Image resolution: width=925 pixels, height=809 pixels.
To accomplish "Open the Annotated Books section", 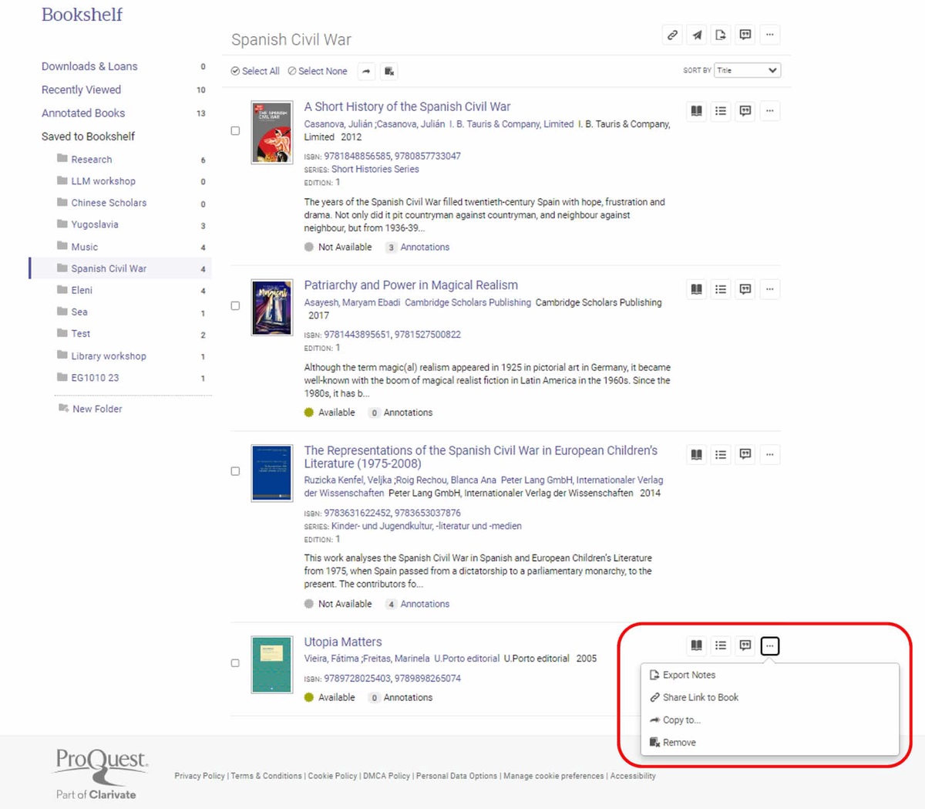I will 83,113.
